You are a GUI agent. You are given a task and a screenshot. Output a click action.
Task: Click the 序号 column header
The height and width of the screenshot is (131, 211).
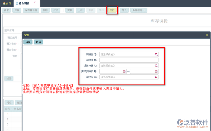(8, 109)
